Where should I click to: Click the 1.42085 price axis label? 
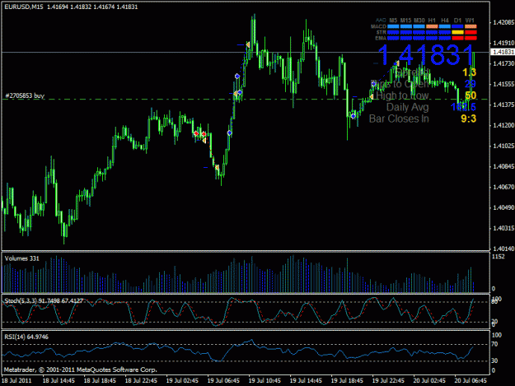tap(503, 22)
